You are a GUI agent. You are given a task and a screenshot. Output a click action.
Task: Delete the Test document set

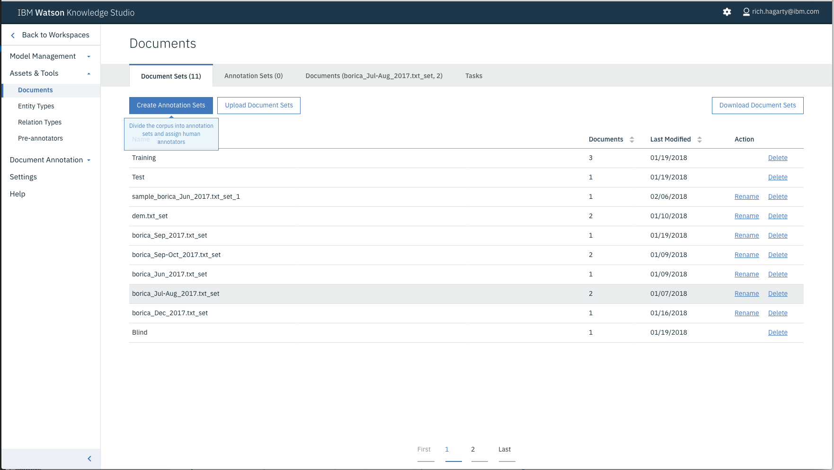[x=778, y=177]
